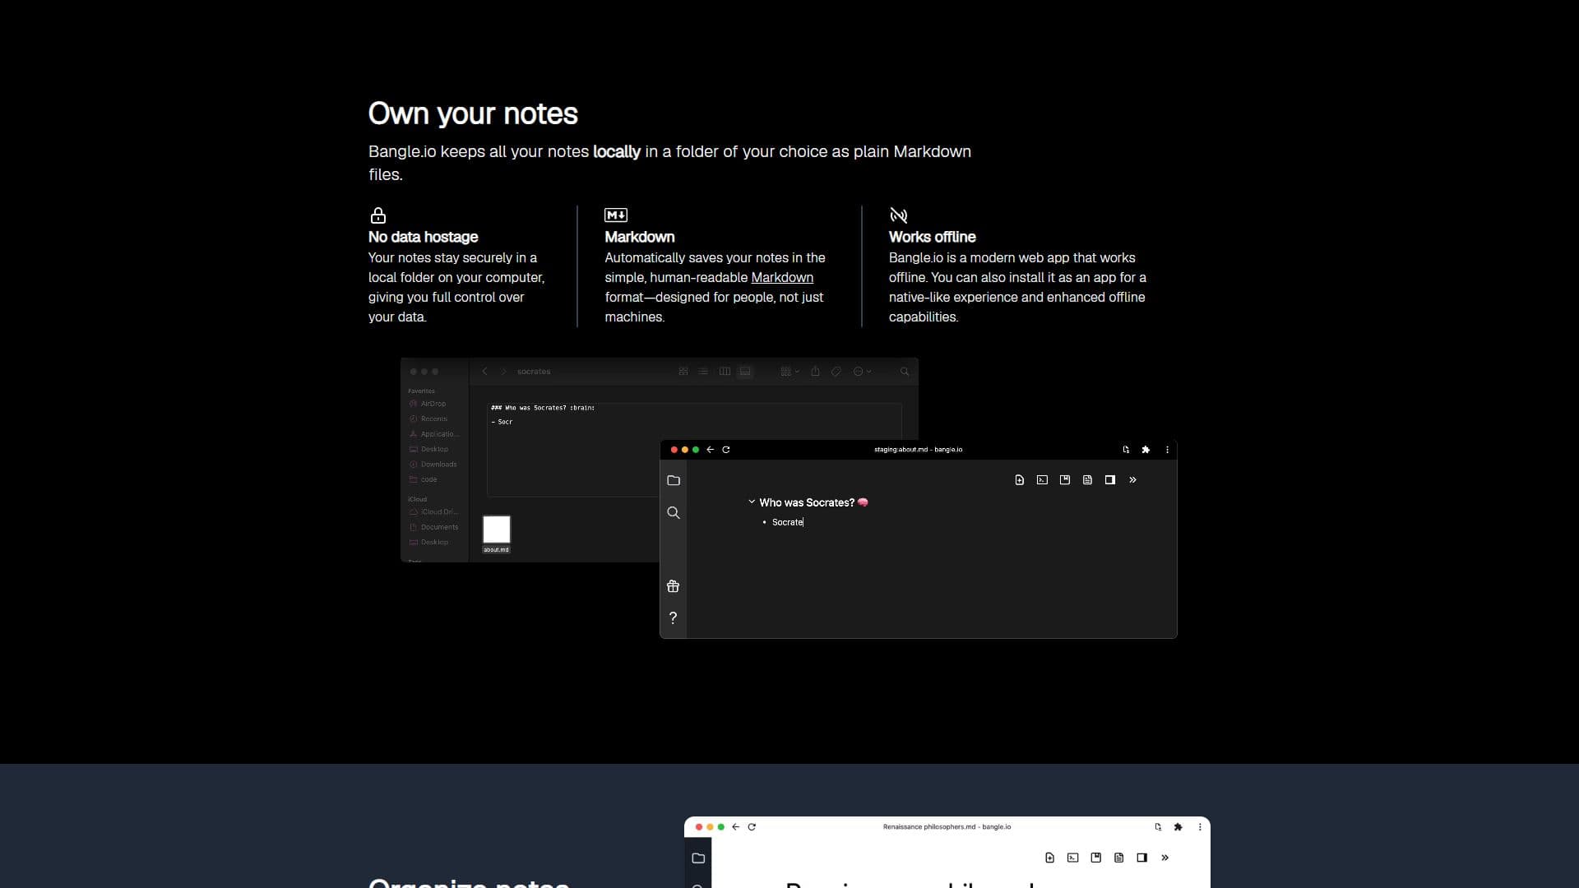Click the Markdown logo icon above Markdown heading

click(616, 215)
